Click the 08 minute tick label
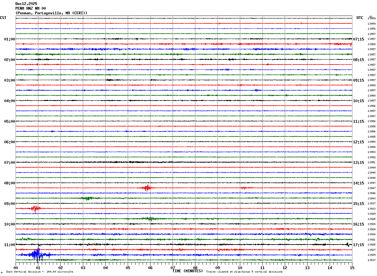Viewport: 377px width, 276px height. pyautogui.click(x=195, y=268)
